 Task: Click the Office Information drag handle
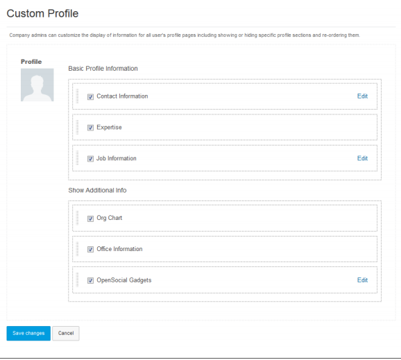(x=77, y=249)
